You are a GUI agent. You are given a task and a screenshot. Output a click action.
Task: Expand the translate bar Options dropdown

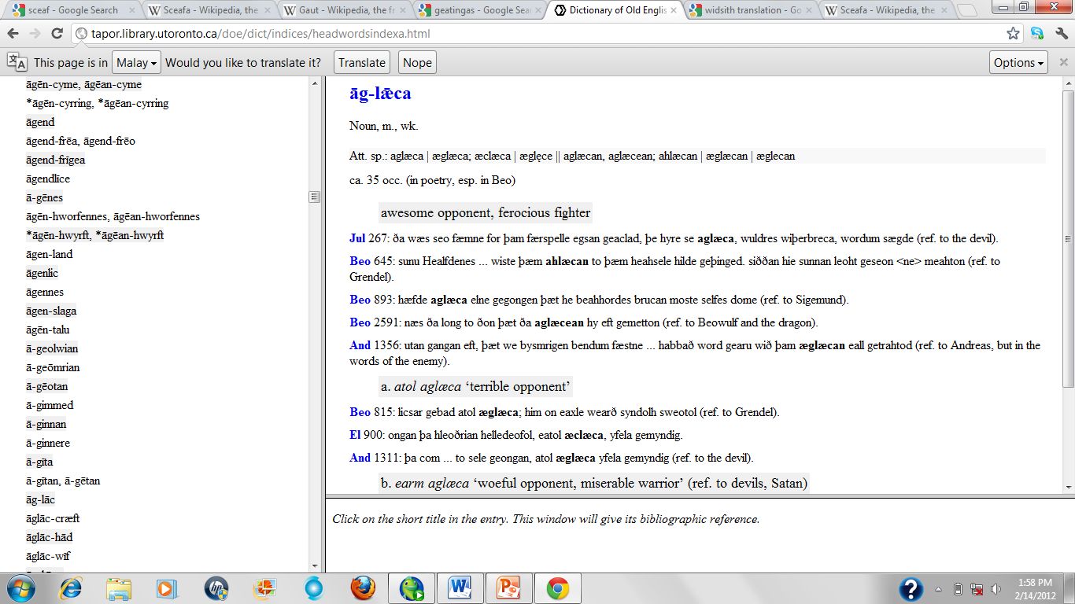(1018, 63)
